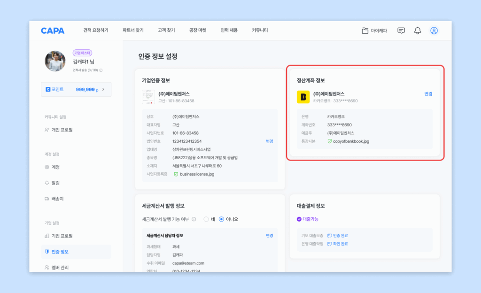481x293 pixels.
Task: Open the notifications bell icon
Action: click(418, 31)
